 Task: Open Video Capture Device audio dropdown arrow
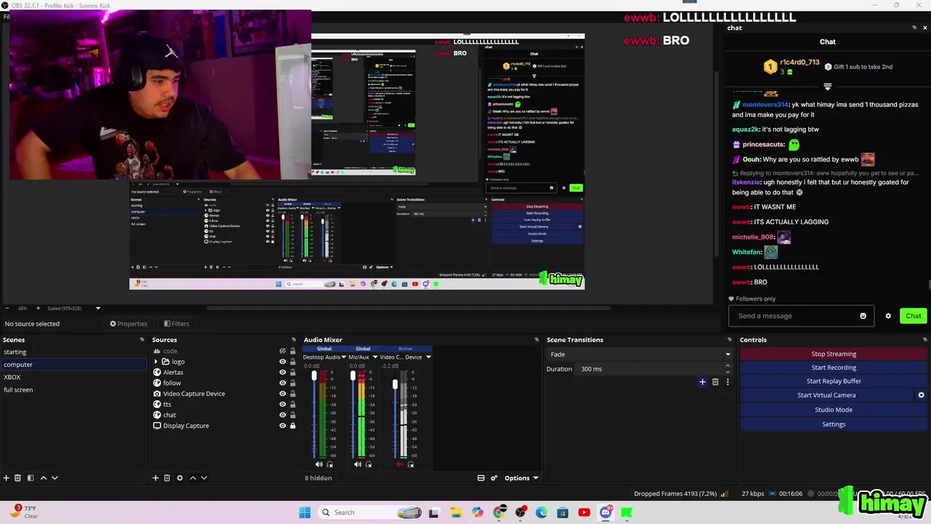tap(428, 357)
